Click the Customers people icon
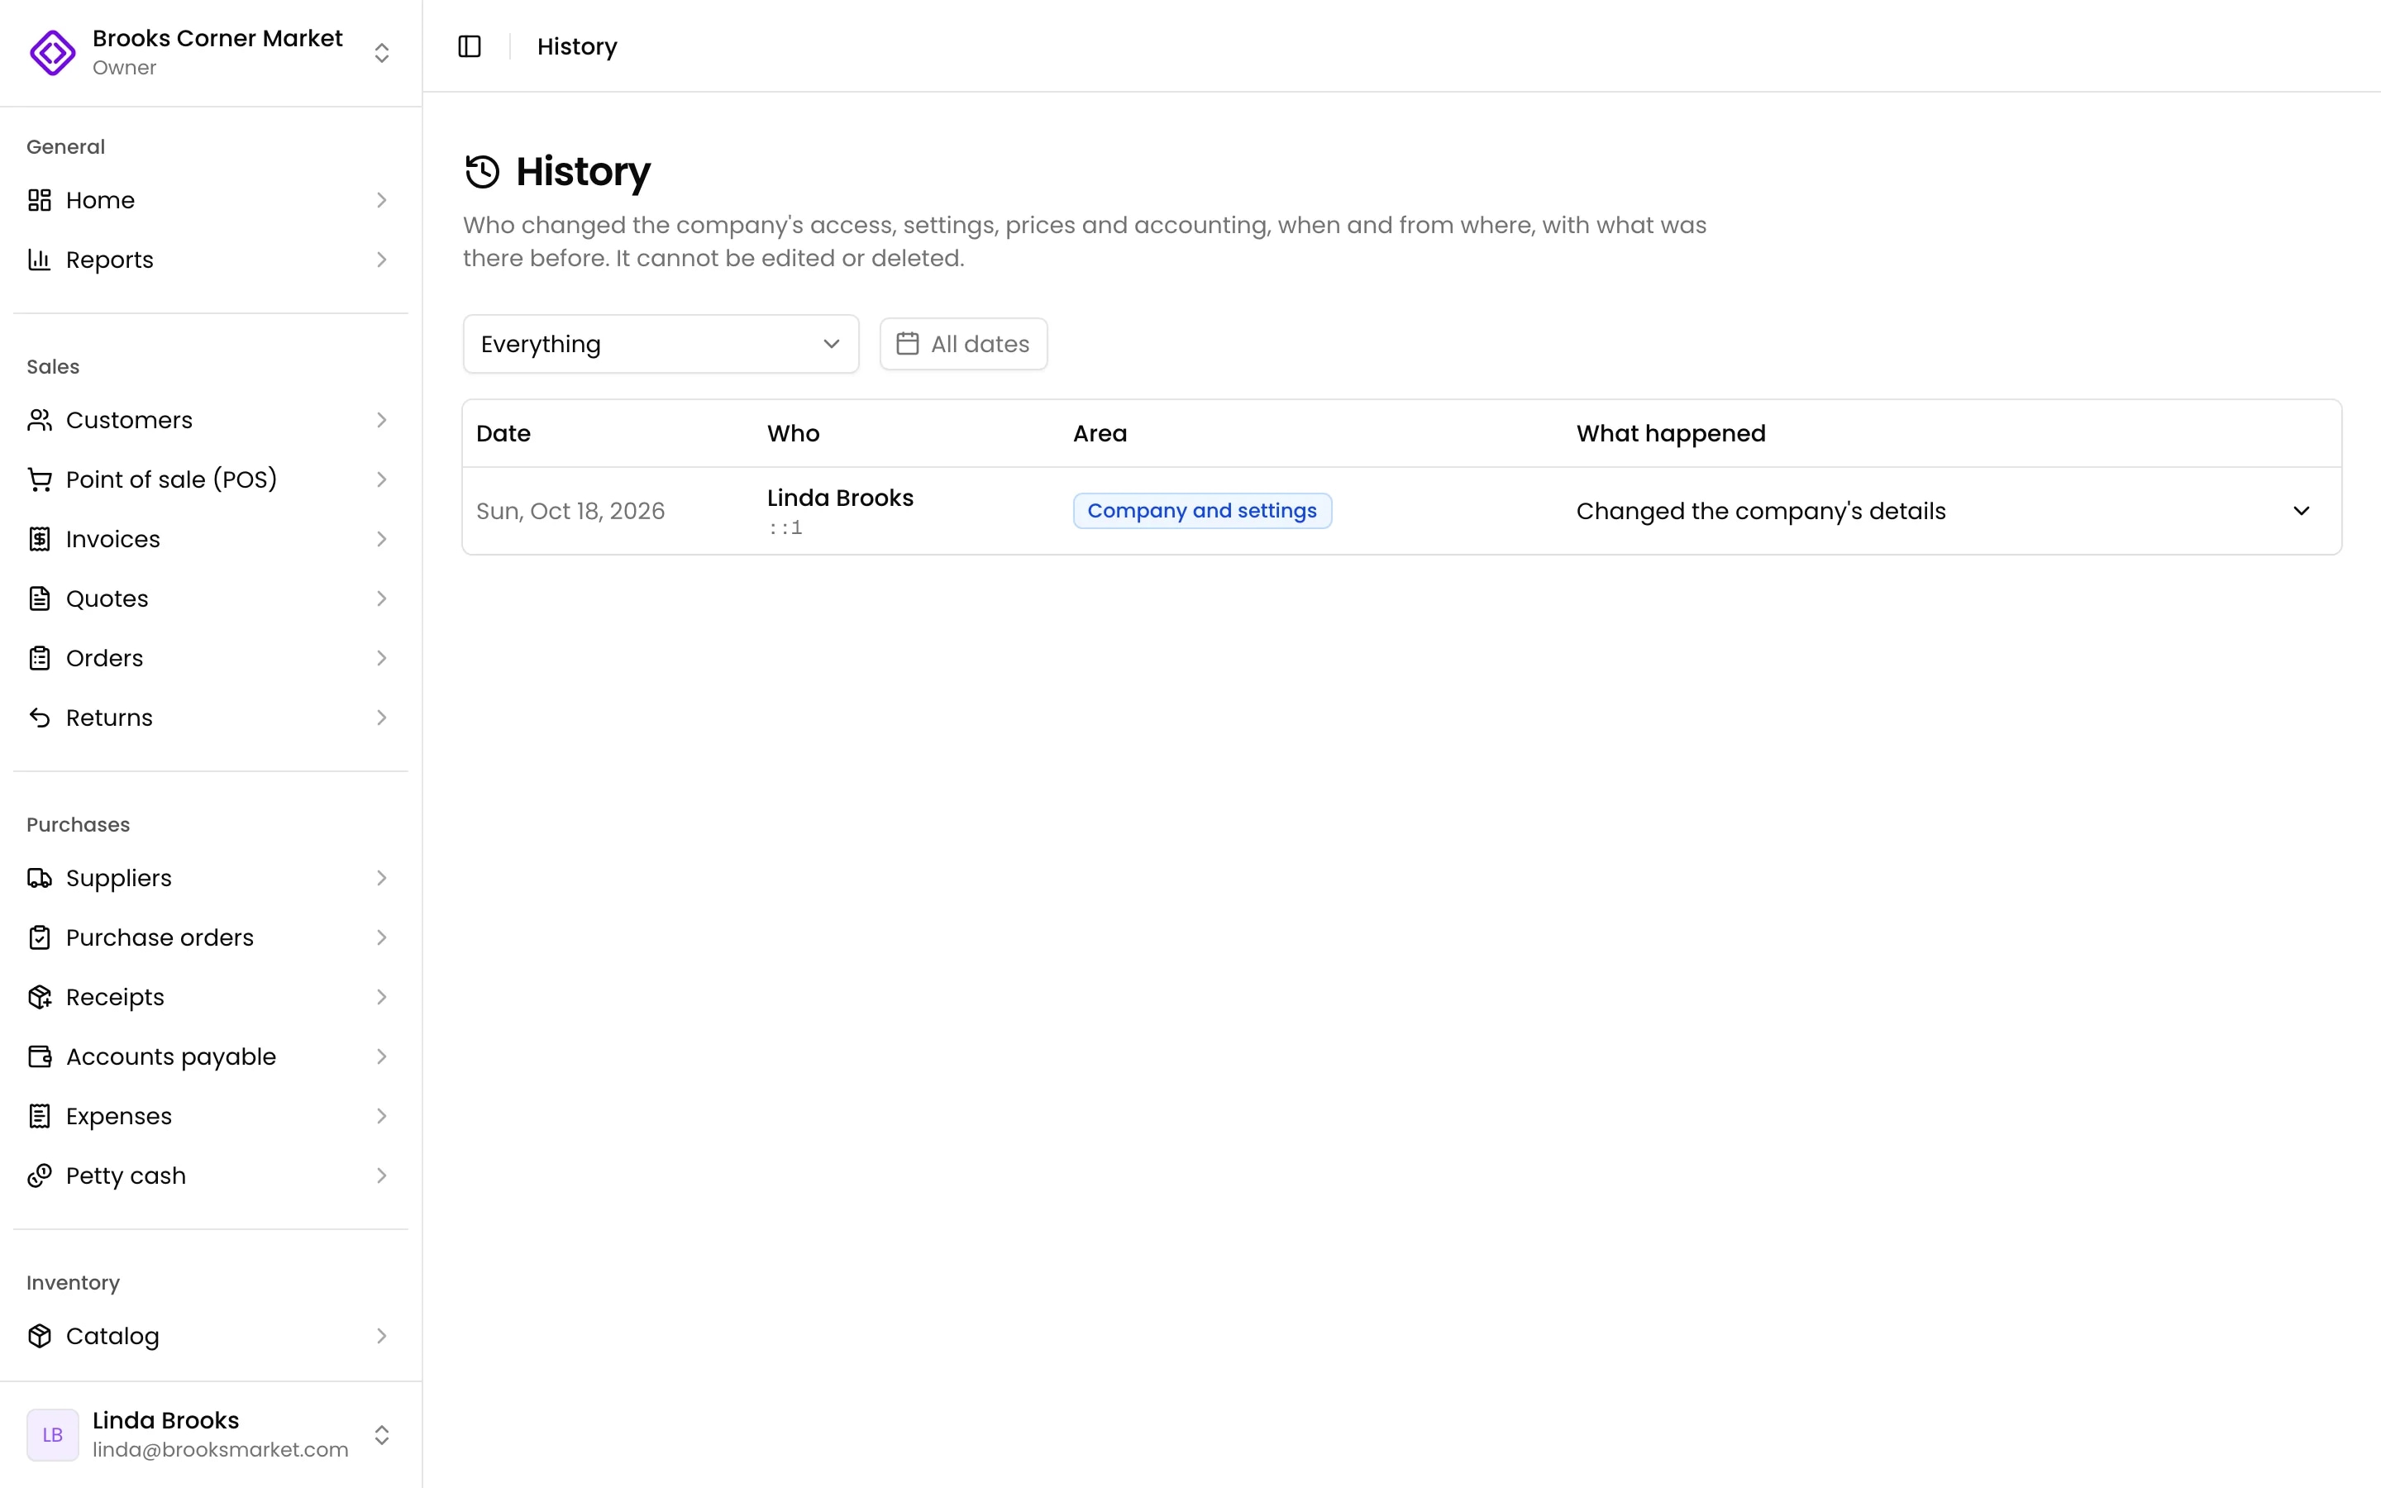Image resolution: width=2381 pixels, height=1488 pixels. click(40, 420)
